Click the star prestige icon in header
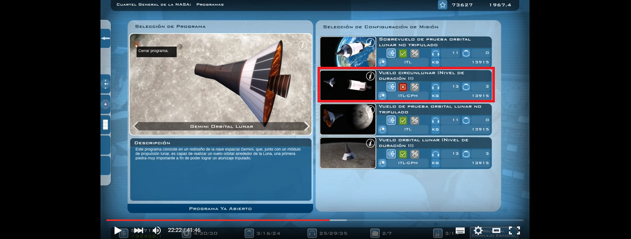 443,5
